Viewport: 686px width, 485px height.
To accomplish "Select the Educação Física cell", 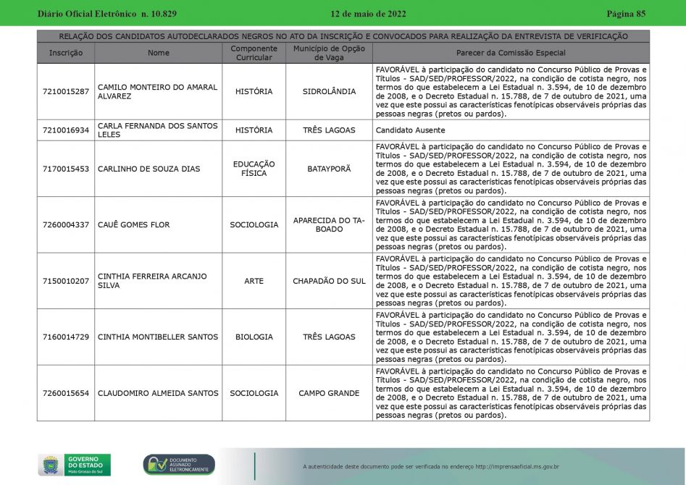I will coord(254,169).
